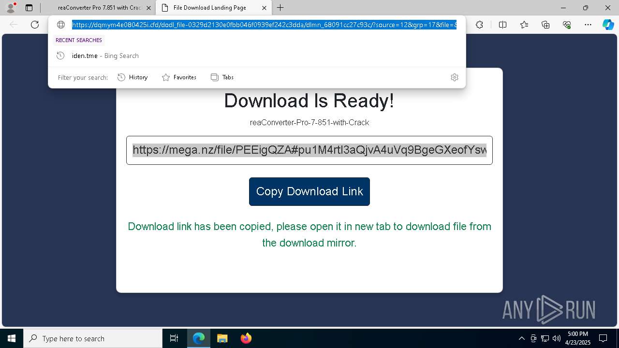619x348 pixels.
Task: Minimize the Edge window
Action: pyautogui.click(x=563, y=8)
